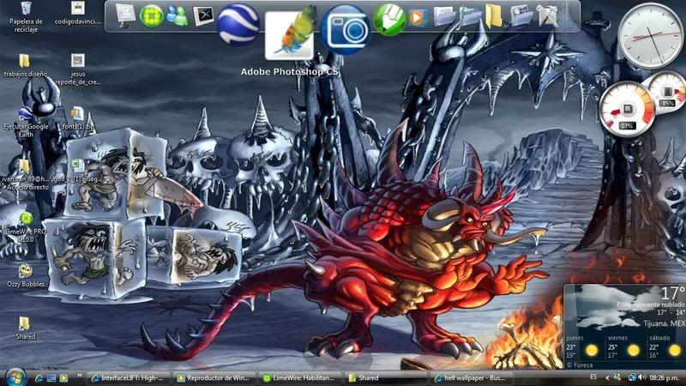Viewport: 686px width, 386px height.
Task: Click the analog clock gadget
Action: [x=651, y=35]
